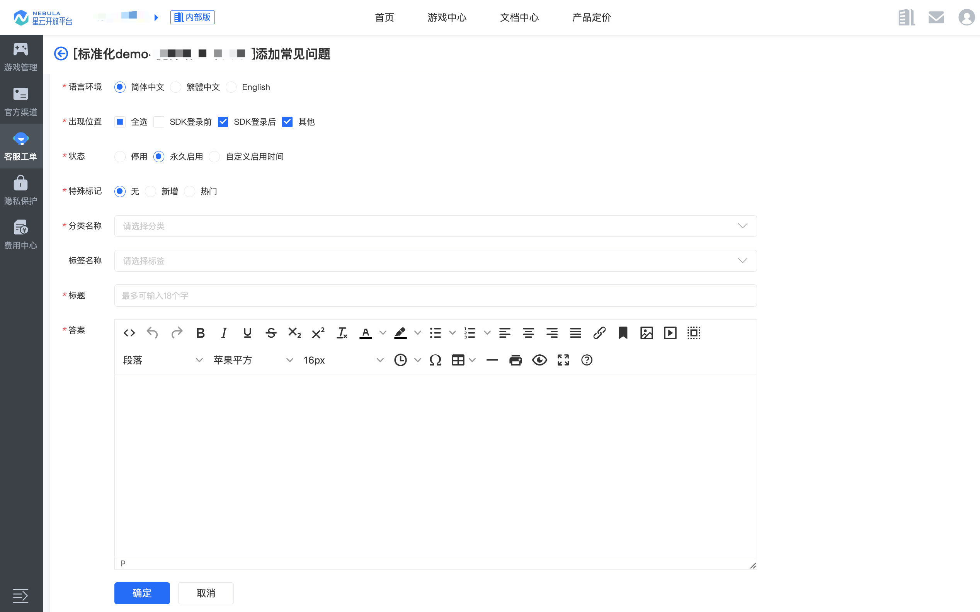The height and width of the screenshot is (612, 980).
Task: Open 标签名称 tag dropdown
Action: (x=435, y=261)
